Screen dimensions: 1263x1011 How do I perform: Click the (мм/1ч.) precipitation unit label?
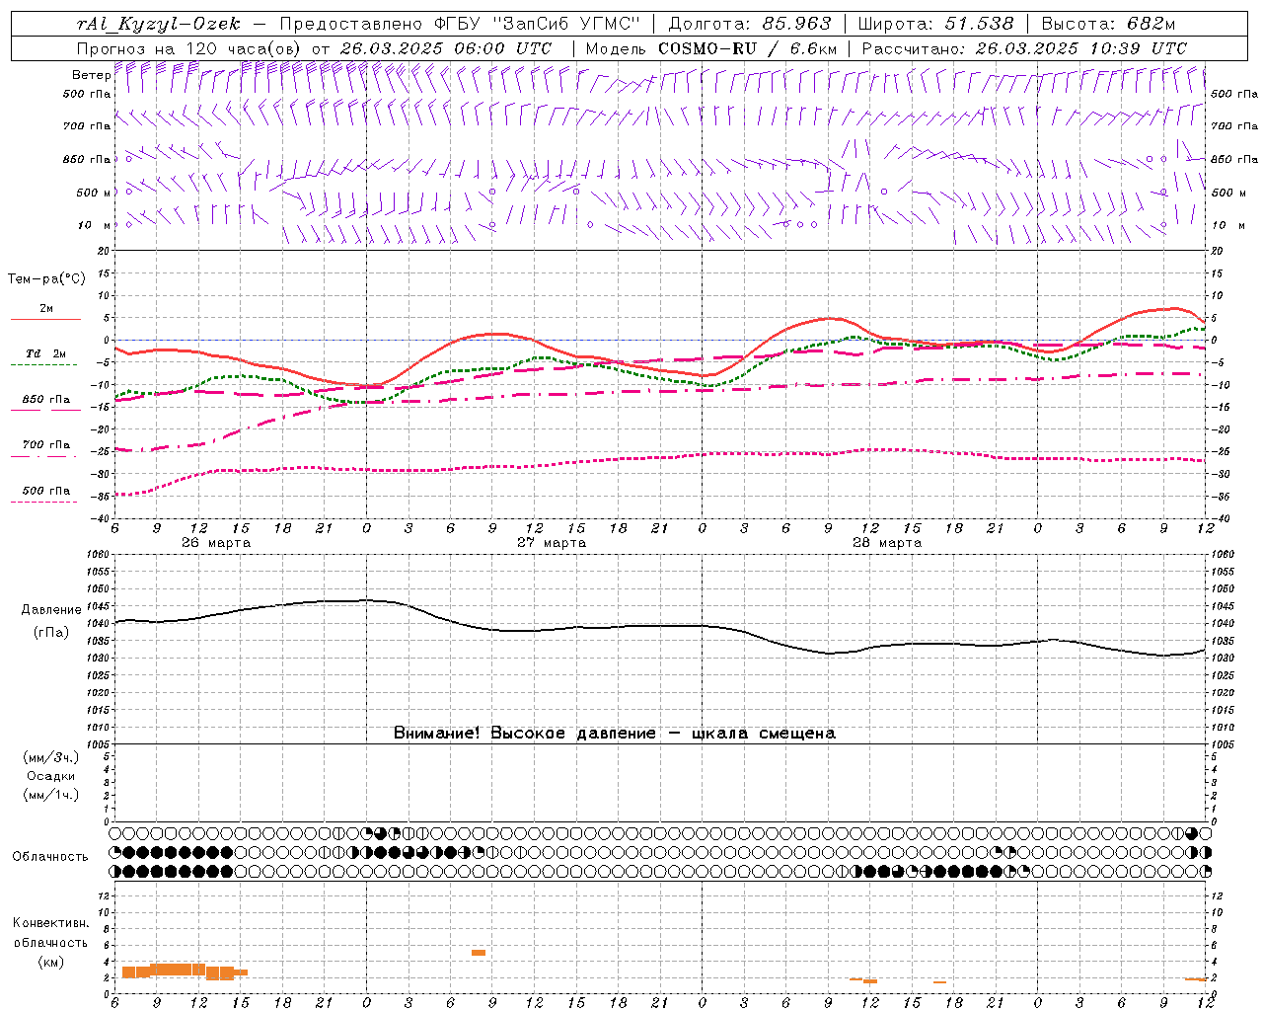coord(51,795)
